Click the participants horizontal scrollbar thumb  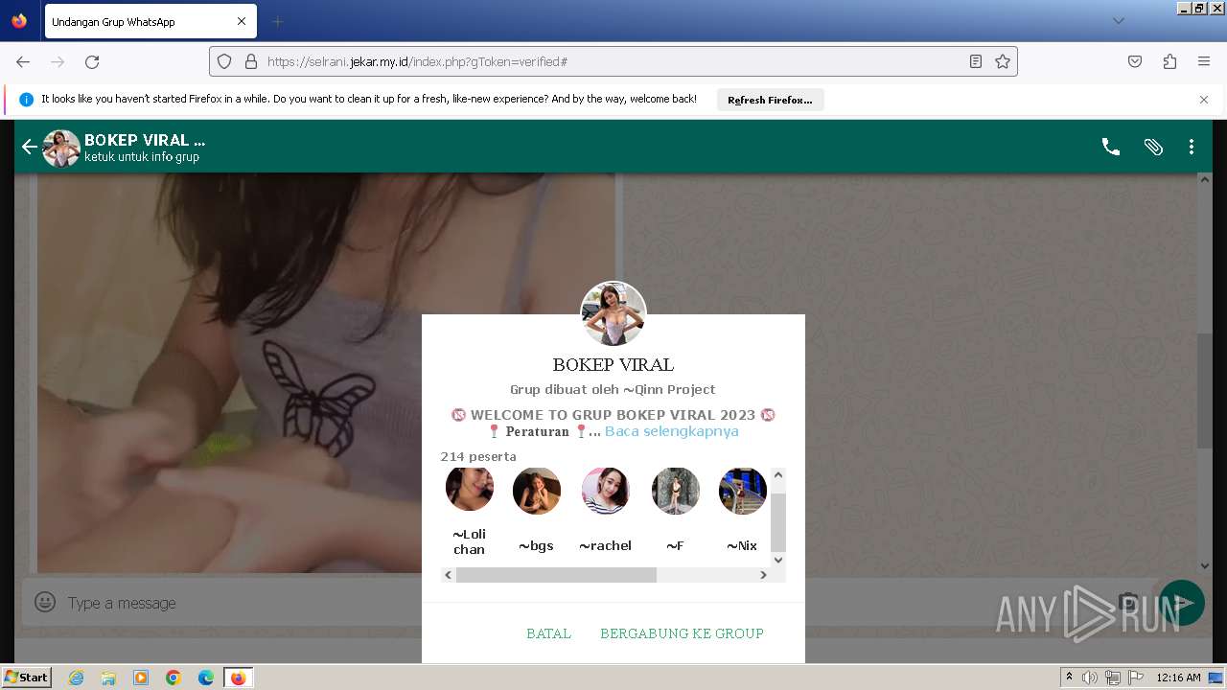coord(556,575)
